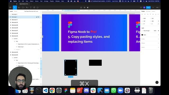169x95 pixels.
Task: Collapse the Content group under Shortcuts 05
Action: point(12,39)
